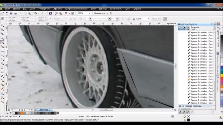Collapse the Диспетчер объектов docker arrows
Screen dimensions: 223x125
(x=212, y=24)
